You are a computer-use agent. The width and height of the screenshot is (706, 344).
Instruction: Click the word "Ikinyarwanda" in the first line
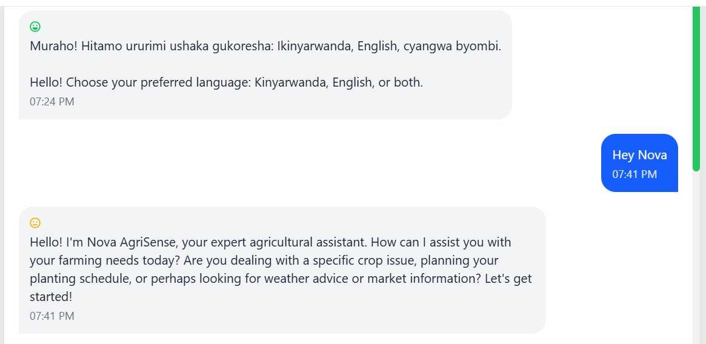(313, 46)
